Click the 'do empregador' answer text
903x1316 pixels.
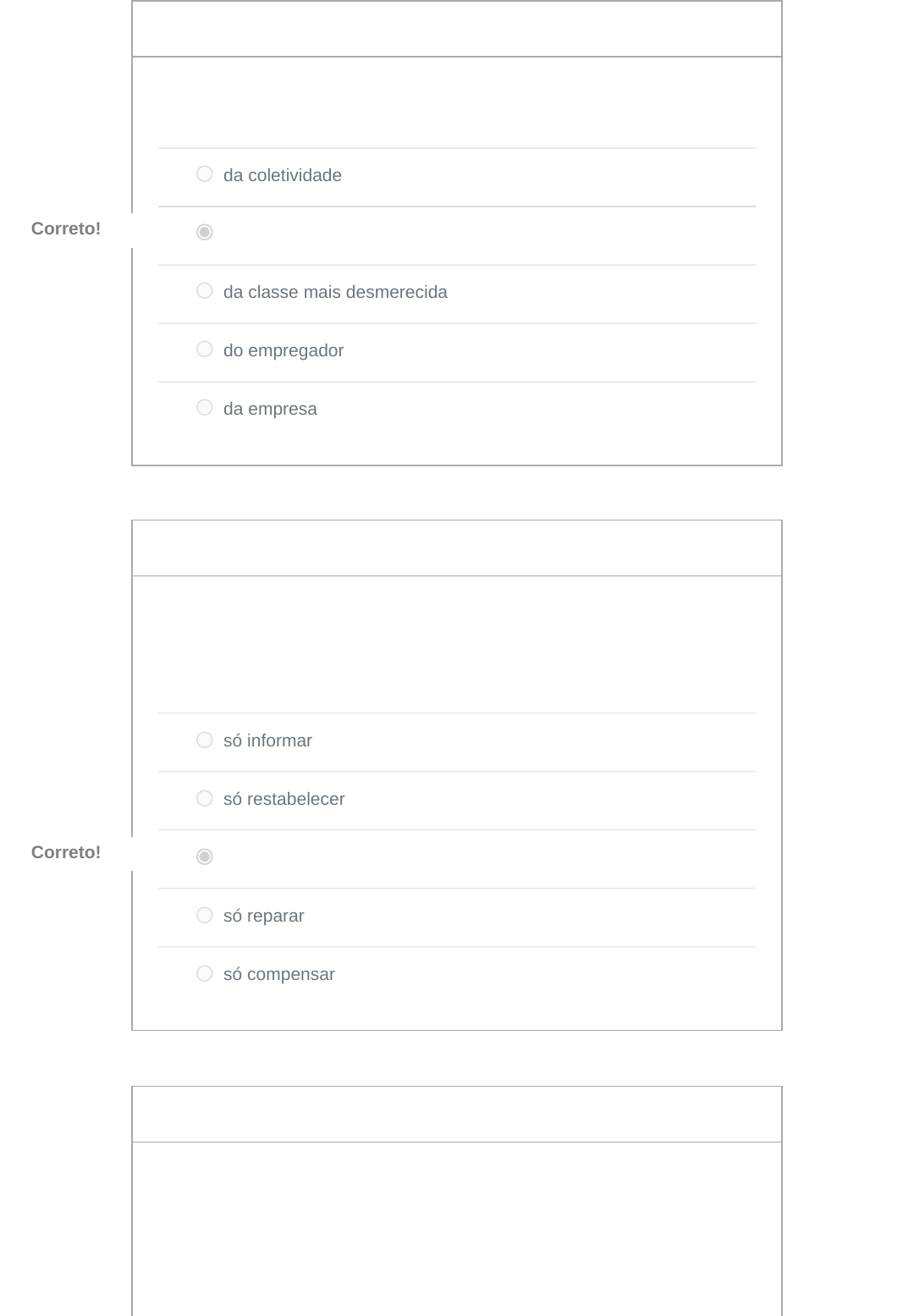[284, 350]
